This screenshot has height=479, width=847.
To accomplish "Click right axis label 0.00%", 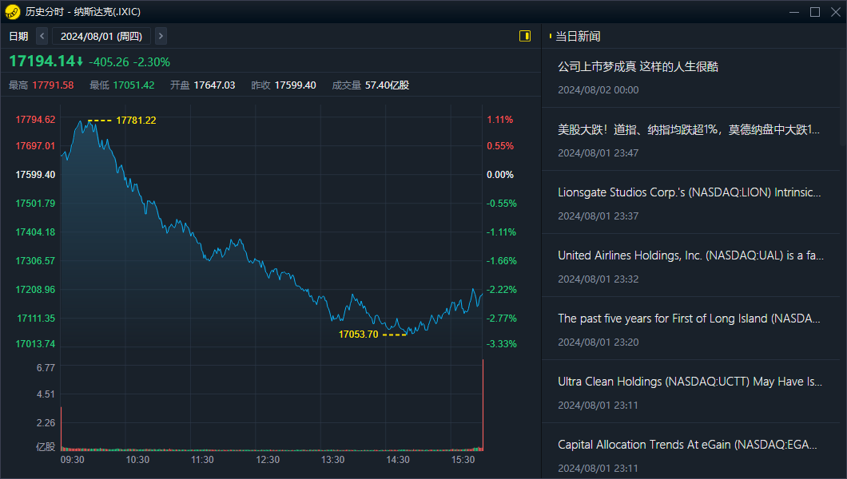I will [x=499, y=175].
